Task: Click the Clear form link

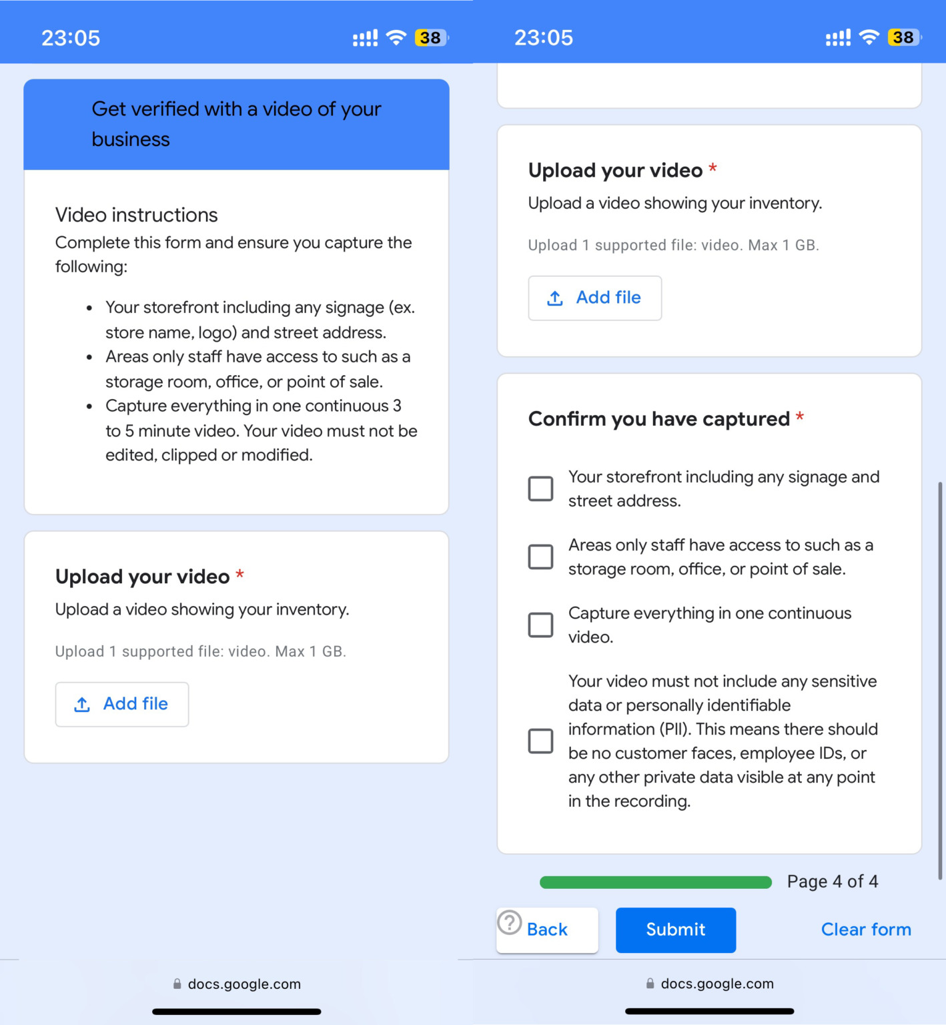Action: click(866, 930)
